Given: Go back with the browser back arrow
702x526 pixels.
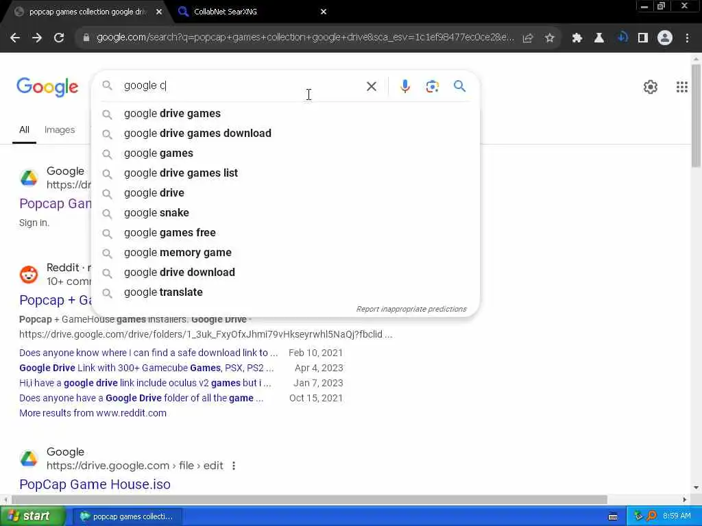Looking at the screenshot, I should (15, 38).
